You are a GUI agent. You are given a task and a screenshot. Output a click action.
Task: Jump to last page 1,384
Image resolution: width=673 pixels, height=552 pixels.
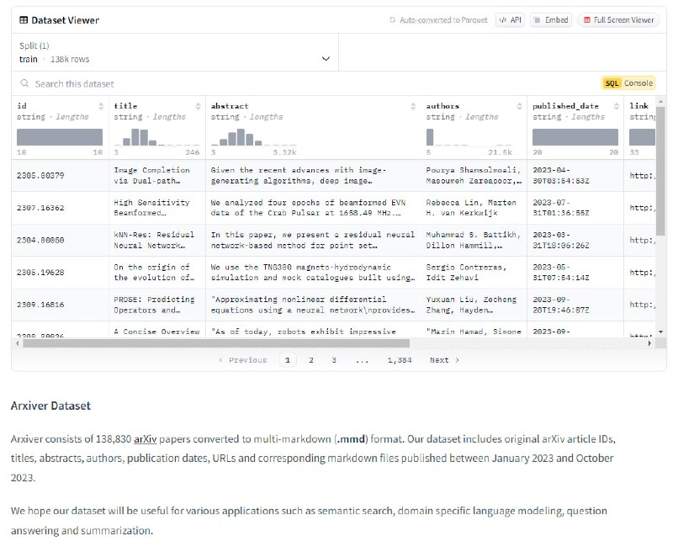tap(400, 360)
